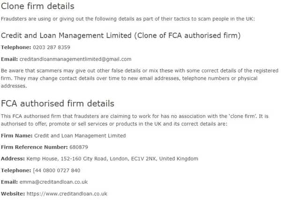Click the bold 'Email:' label under clone details
Image resolution: width=282 pixels, height=200 pixels.
click(x=9, y=59)
